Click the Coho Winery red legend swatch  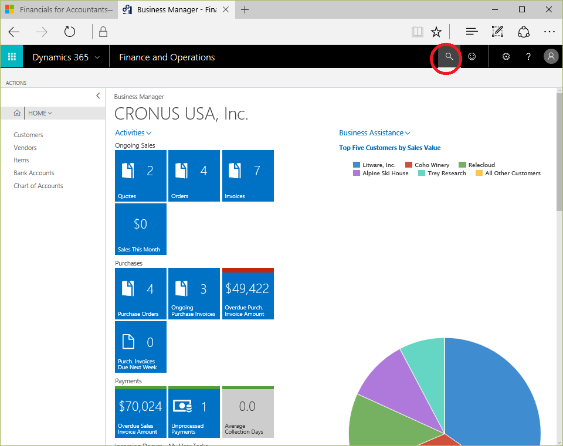click(x=409, y=165)
